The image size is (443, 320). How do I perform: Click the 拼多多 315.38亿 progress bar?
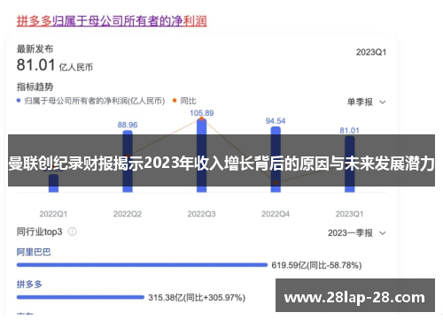(81, 297)
